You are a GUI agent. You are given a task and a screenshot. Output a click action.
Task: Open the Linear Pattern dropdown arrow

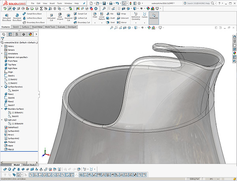(102, 23)
